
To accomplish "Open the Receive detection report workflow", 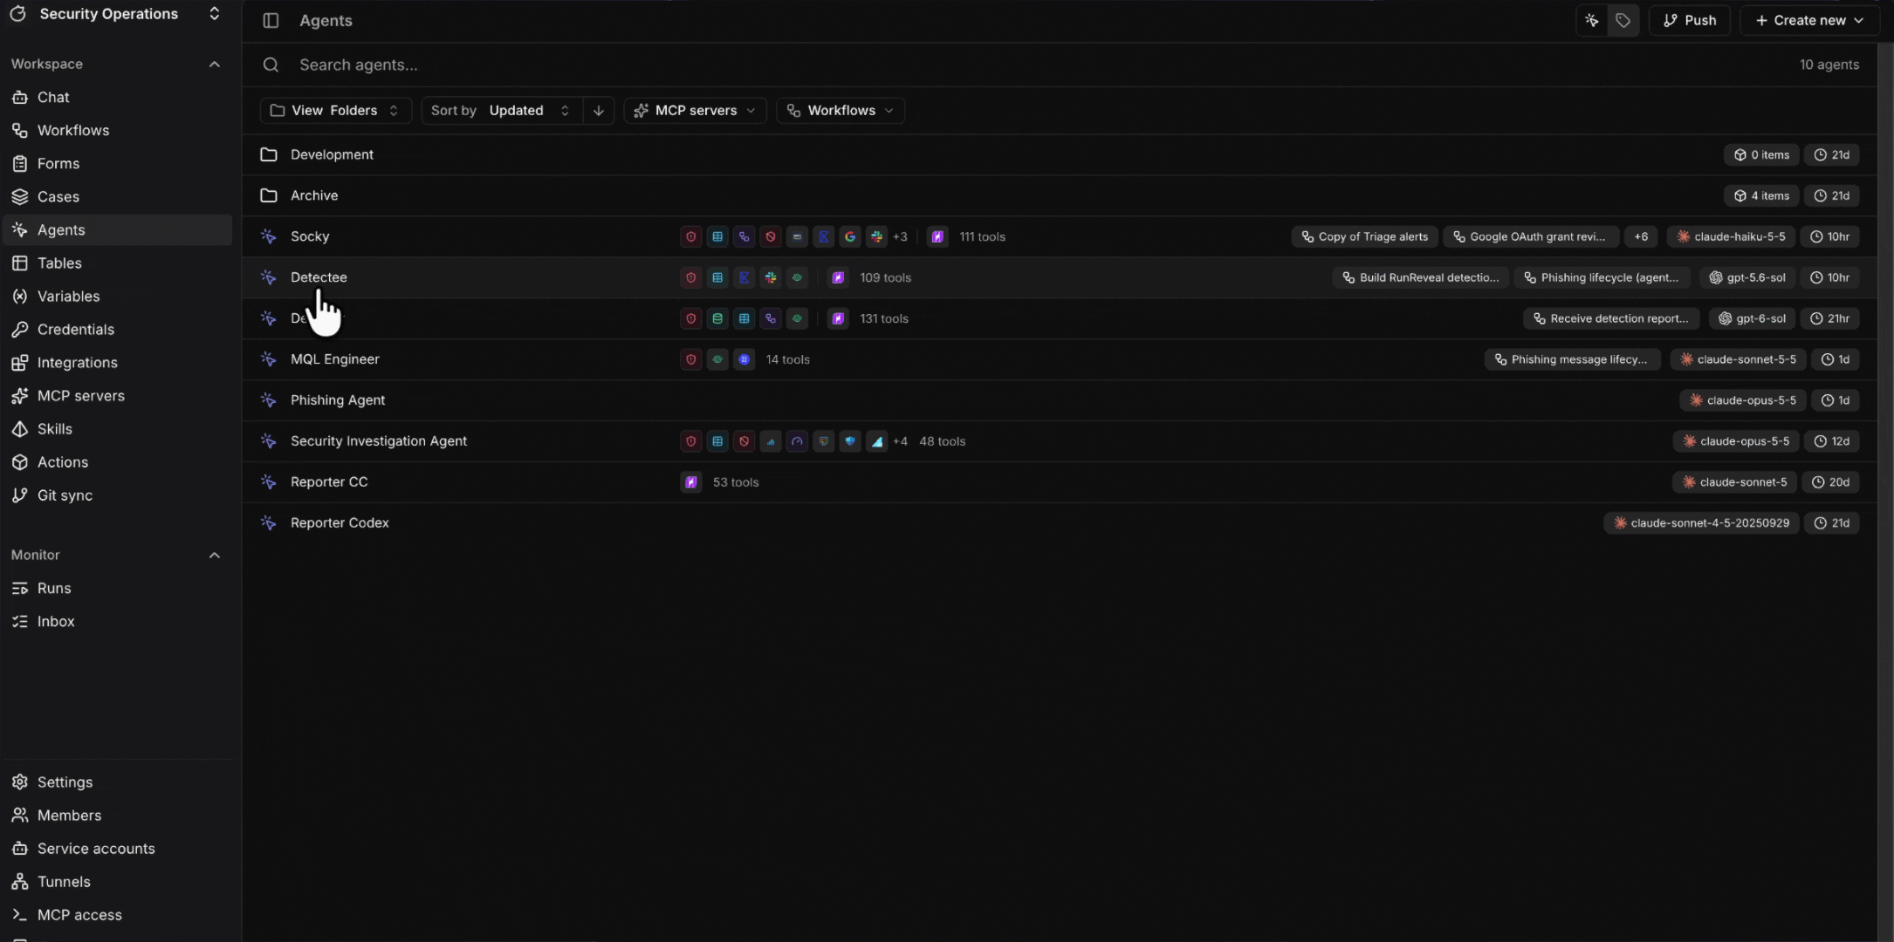I will [1611, 318].
